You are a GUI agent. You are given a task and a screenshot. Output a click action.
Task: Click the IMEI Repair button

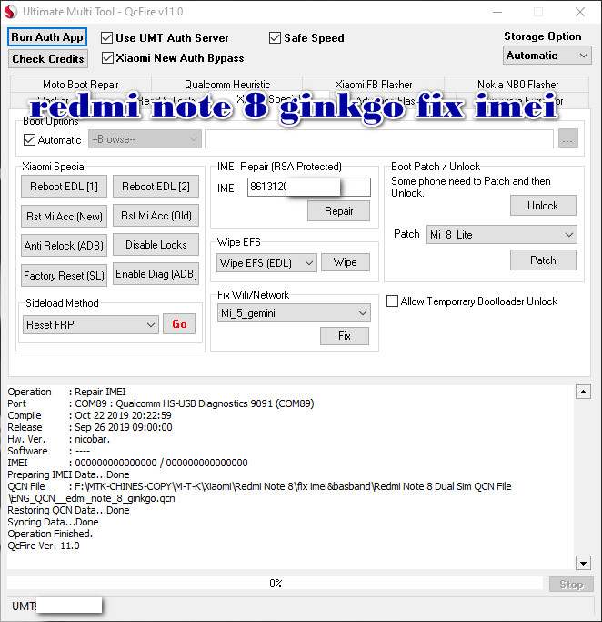click(338, 211)
